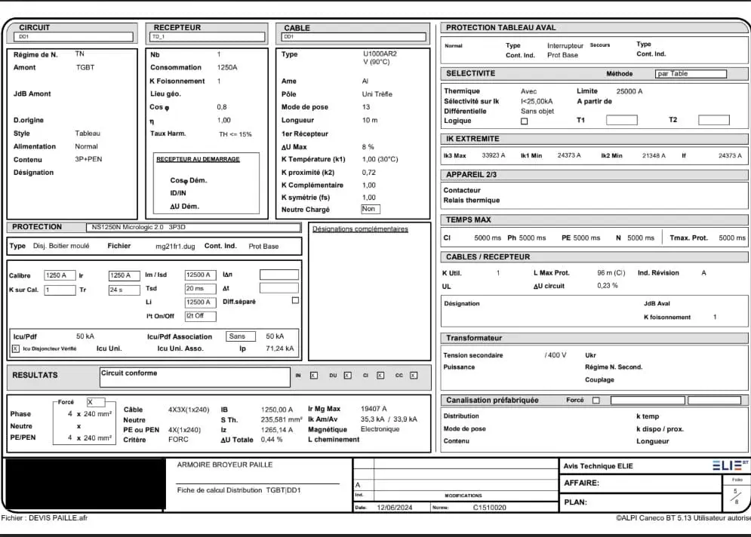Click the file name DEVIS PAILLE.afr
The width and height of the screenshot is (751, 537).
pyautogui.click(x=58, y=518)
